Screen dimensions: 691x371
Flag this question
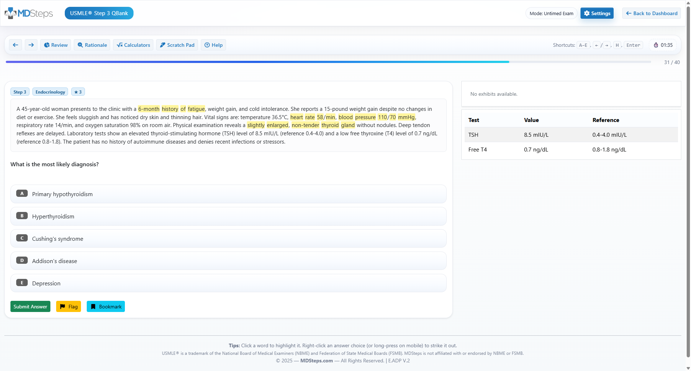coord(68,307)
